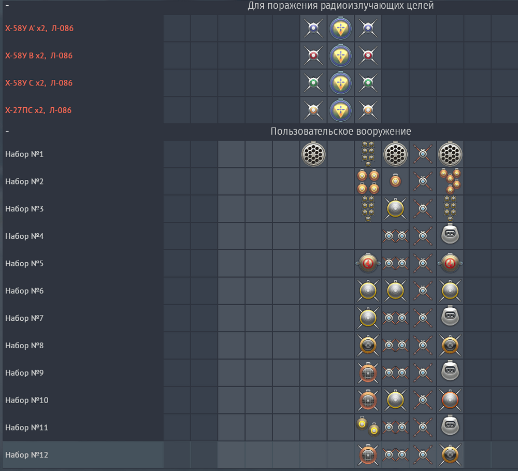Select the single X-wing missile in Набор №8
Viewport: 518px width, 471px height.
point(423,346)
